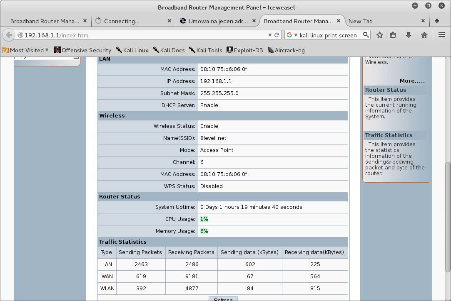Screen dimensions: 451x301
Task: Click the site identity globe icon
Action: coord(20,35)
